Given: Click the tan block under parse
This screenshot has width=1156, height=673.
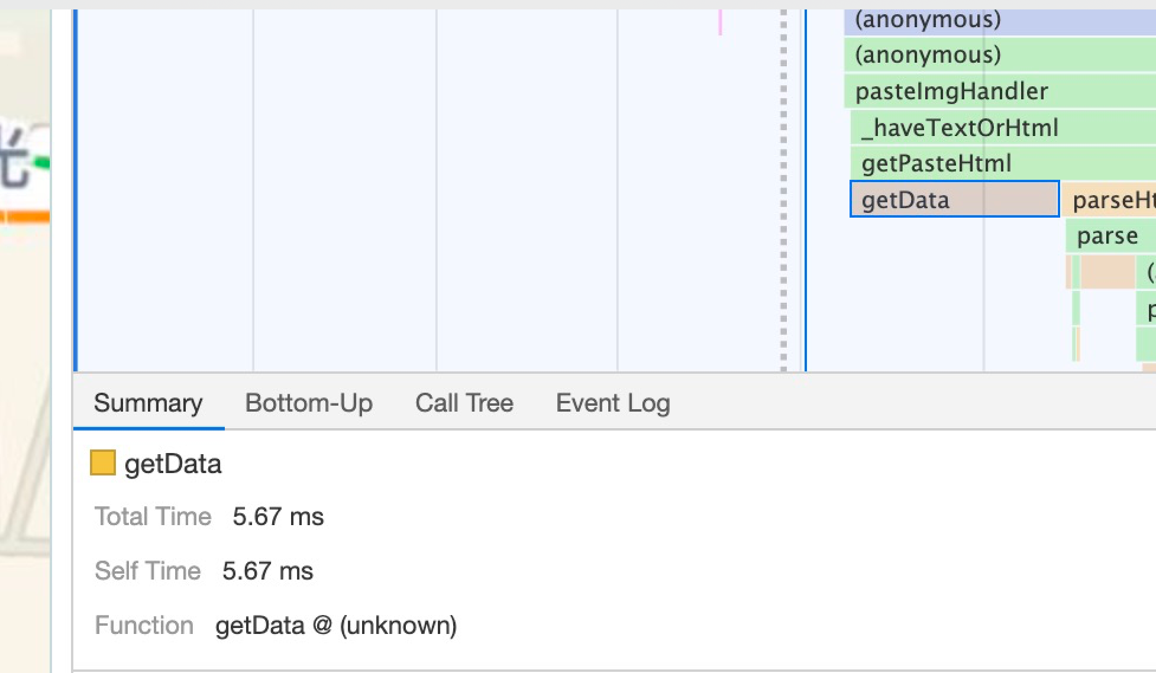Looking at the screenshot, I should (x=1107, y=272).
